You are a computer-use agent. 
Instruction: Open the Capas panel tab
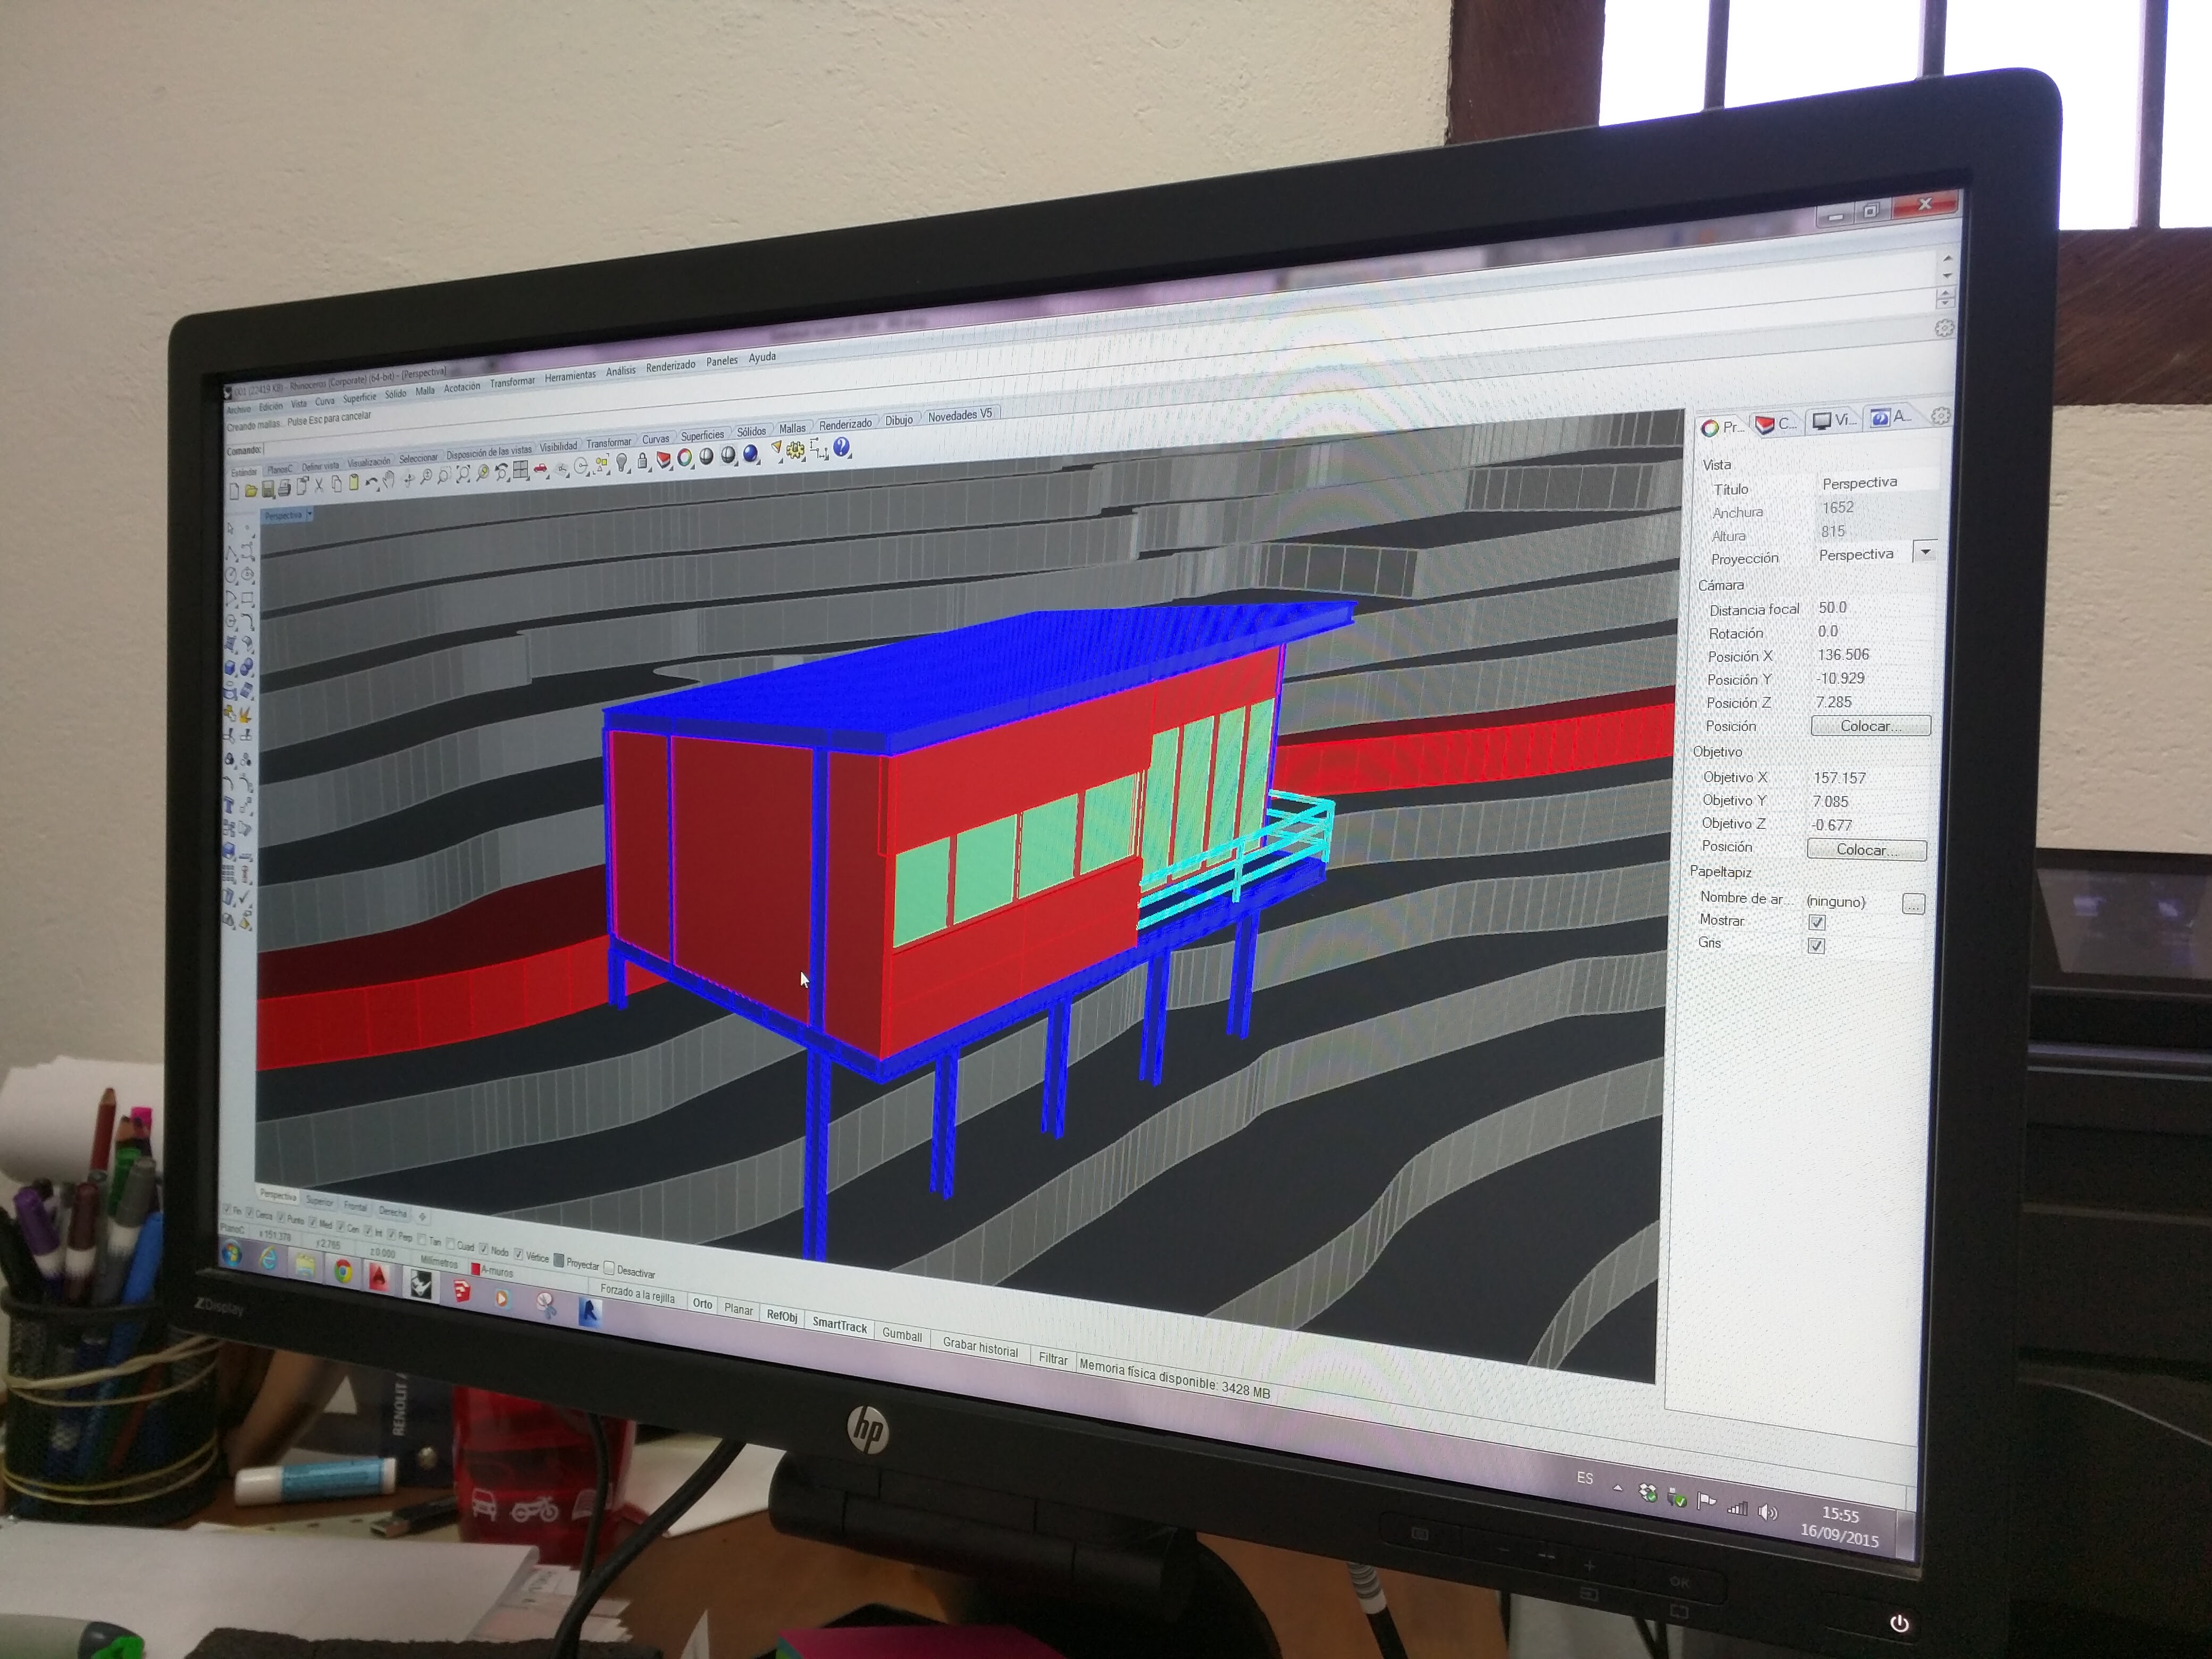tap(1777, 424)
